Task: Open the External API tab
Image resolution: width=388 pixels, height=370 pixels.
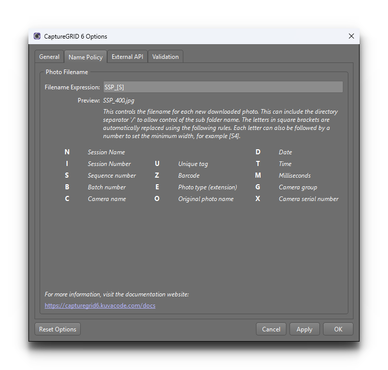Action: point(127,57)
